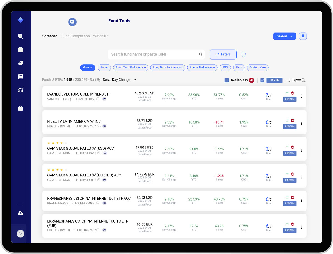The width and height of the screenshot is (333, 254).
Task: Open fund 'GAM STAR GLOBAL RATES "A" (USD) ACC'
Action: tap(80, 148)
